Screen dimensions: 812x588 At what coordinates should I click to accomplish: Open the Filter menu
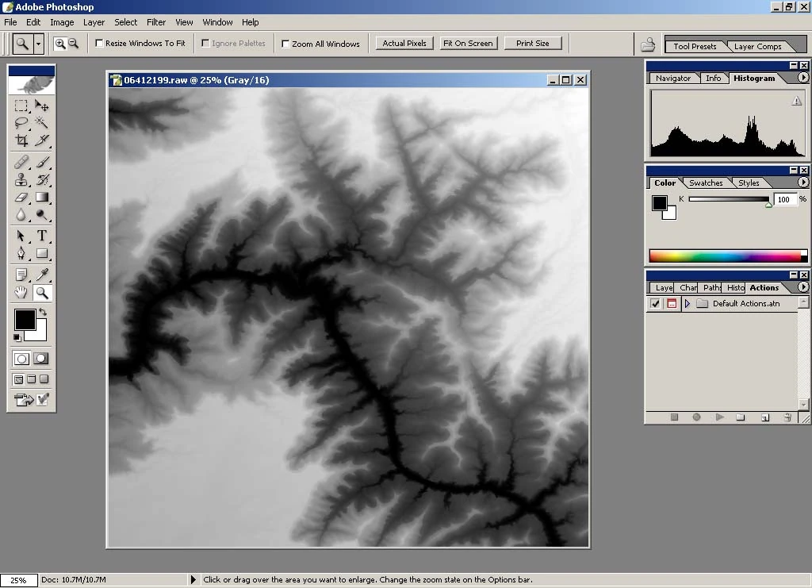pos(156,22)
